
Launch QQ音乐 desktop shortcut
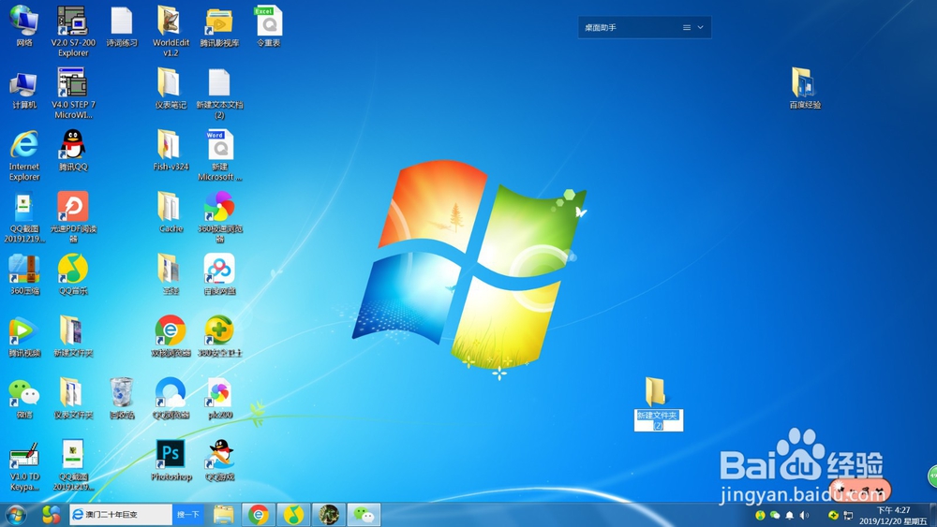[x=73, y=274]
